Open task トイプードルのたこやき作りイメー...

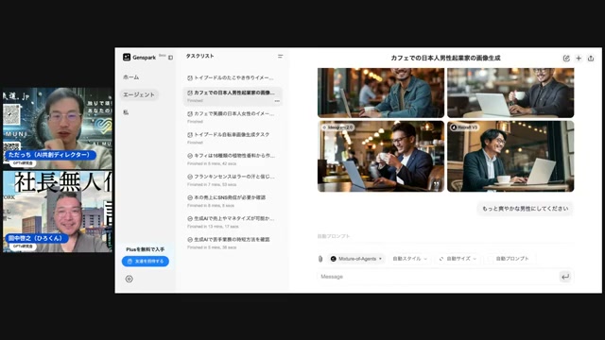click(x=233, y=77)
